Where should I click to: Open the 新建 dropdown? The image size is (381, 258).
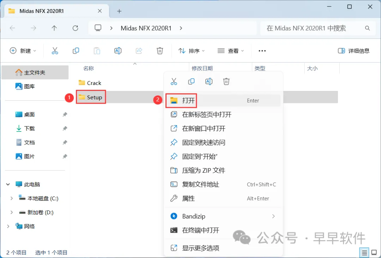click(x=23, y=51)
